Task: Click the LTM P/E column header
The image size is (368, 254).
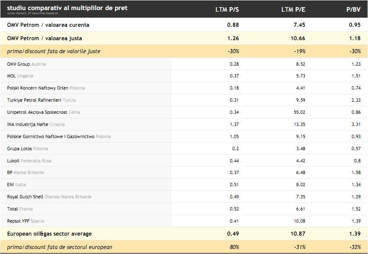Action: tap(293, 10)
